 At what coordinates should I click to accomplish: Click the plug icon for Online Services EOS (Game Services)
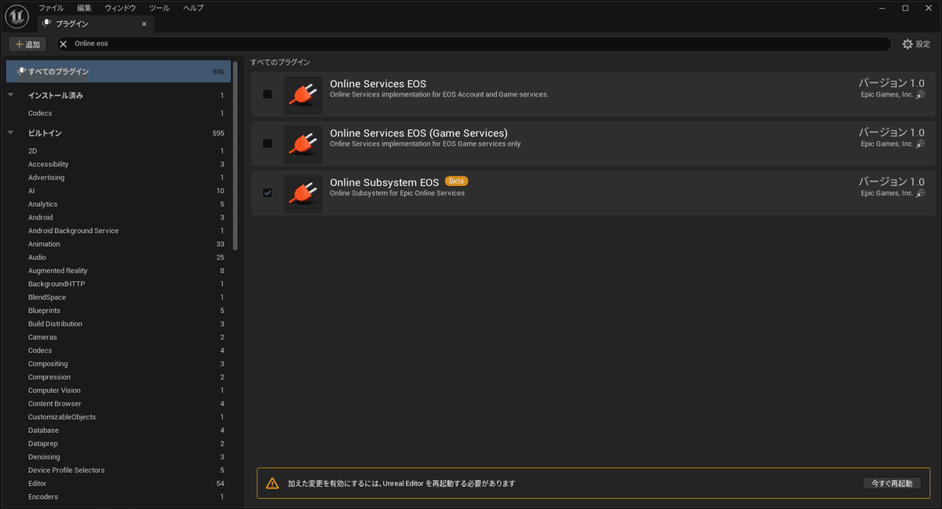[303, 144]
